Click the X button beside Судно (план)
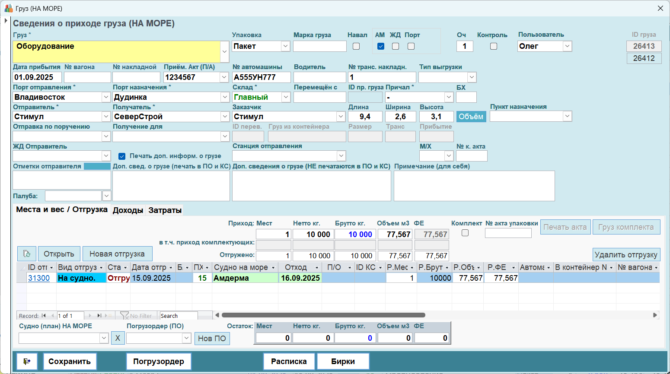The width and height of the screenshot is (670, 374). pyautogui.click(x=118, y=338)
